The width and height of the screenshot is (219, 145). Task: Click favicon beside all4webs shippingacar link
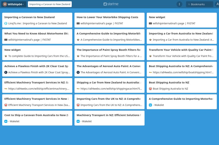[78, 88]
